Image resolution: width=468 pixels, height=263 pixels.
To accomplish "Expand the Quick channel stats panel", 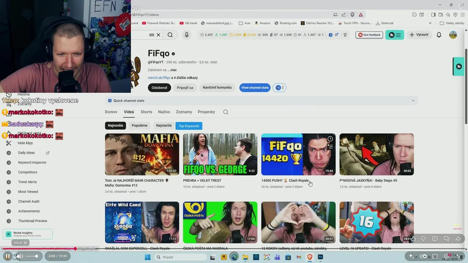I will 261,100.
